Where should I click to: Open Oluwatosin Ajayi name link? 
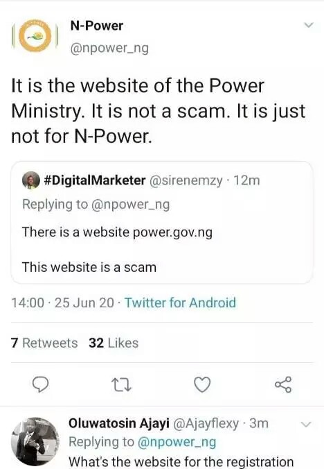[119, 423]
